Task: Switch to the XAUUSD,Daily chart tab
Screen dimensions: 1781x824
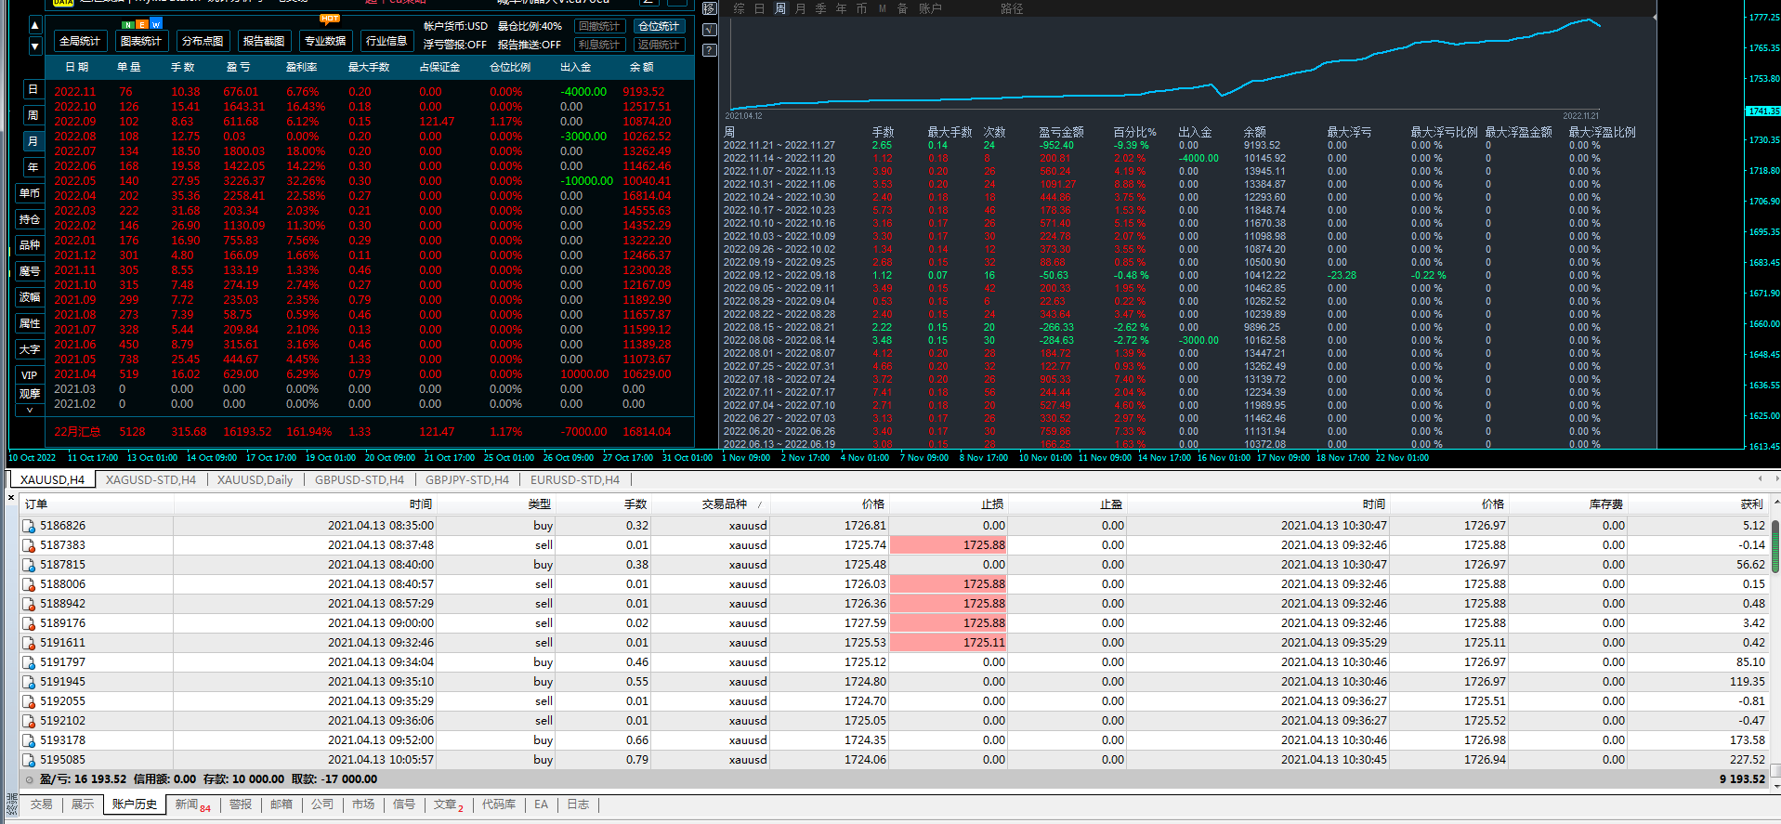Action: 255,480
